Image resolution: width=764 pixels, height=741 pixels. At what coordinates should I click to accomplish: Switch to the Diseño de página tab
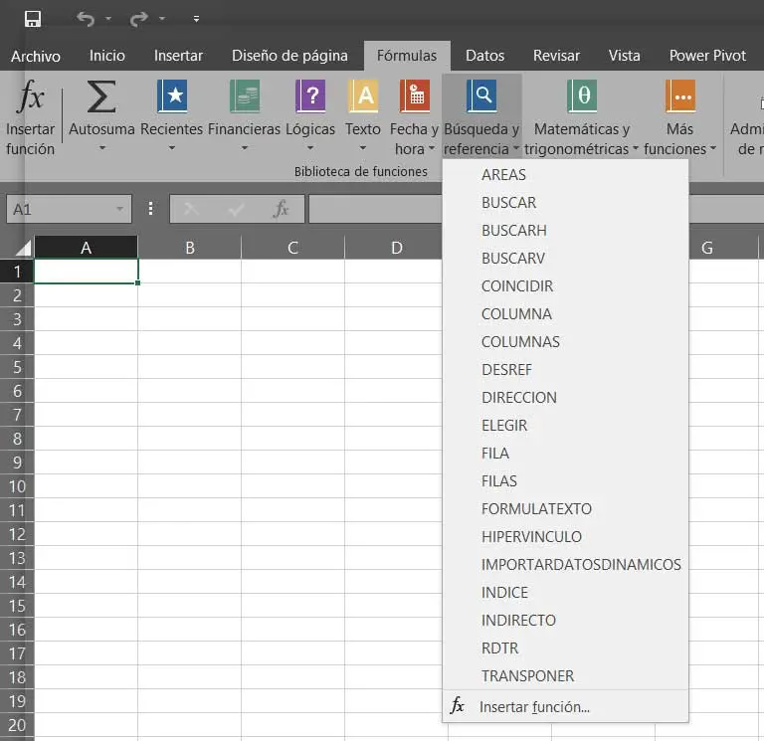pyautogui.click(x=289, y=56)
